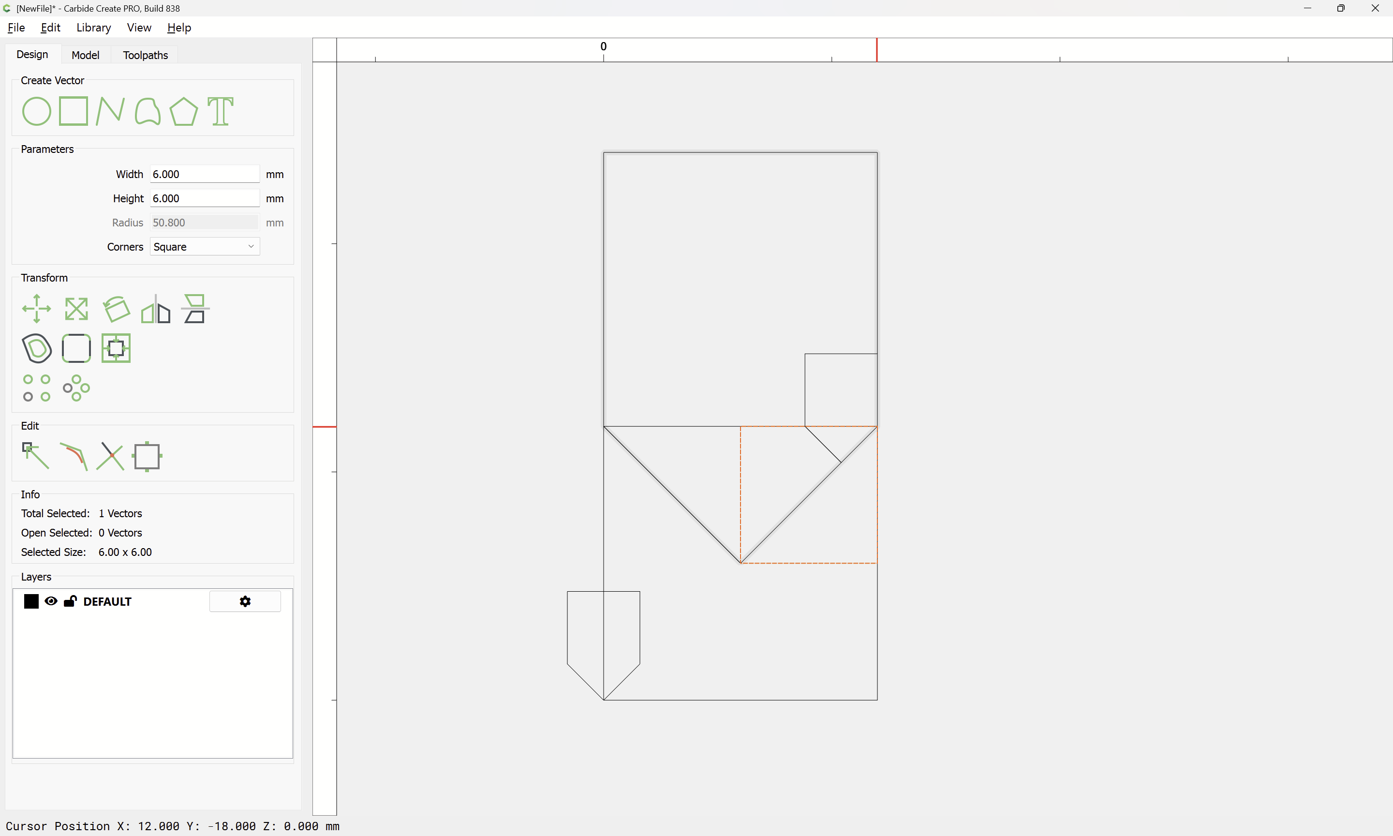Select the Rectangle vector tool
This screenshot has width=1393, height=836.
73,111
